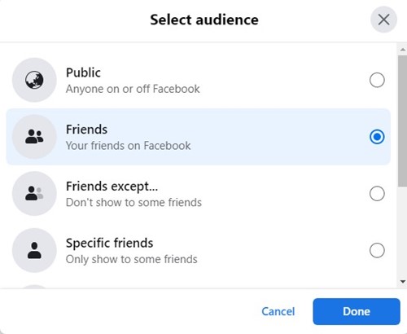Click the Friends except icon
This screenshot has width=407, height=334.
(x=34, y=193)
